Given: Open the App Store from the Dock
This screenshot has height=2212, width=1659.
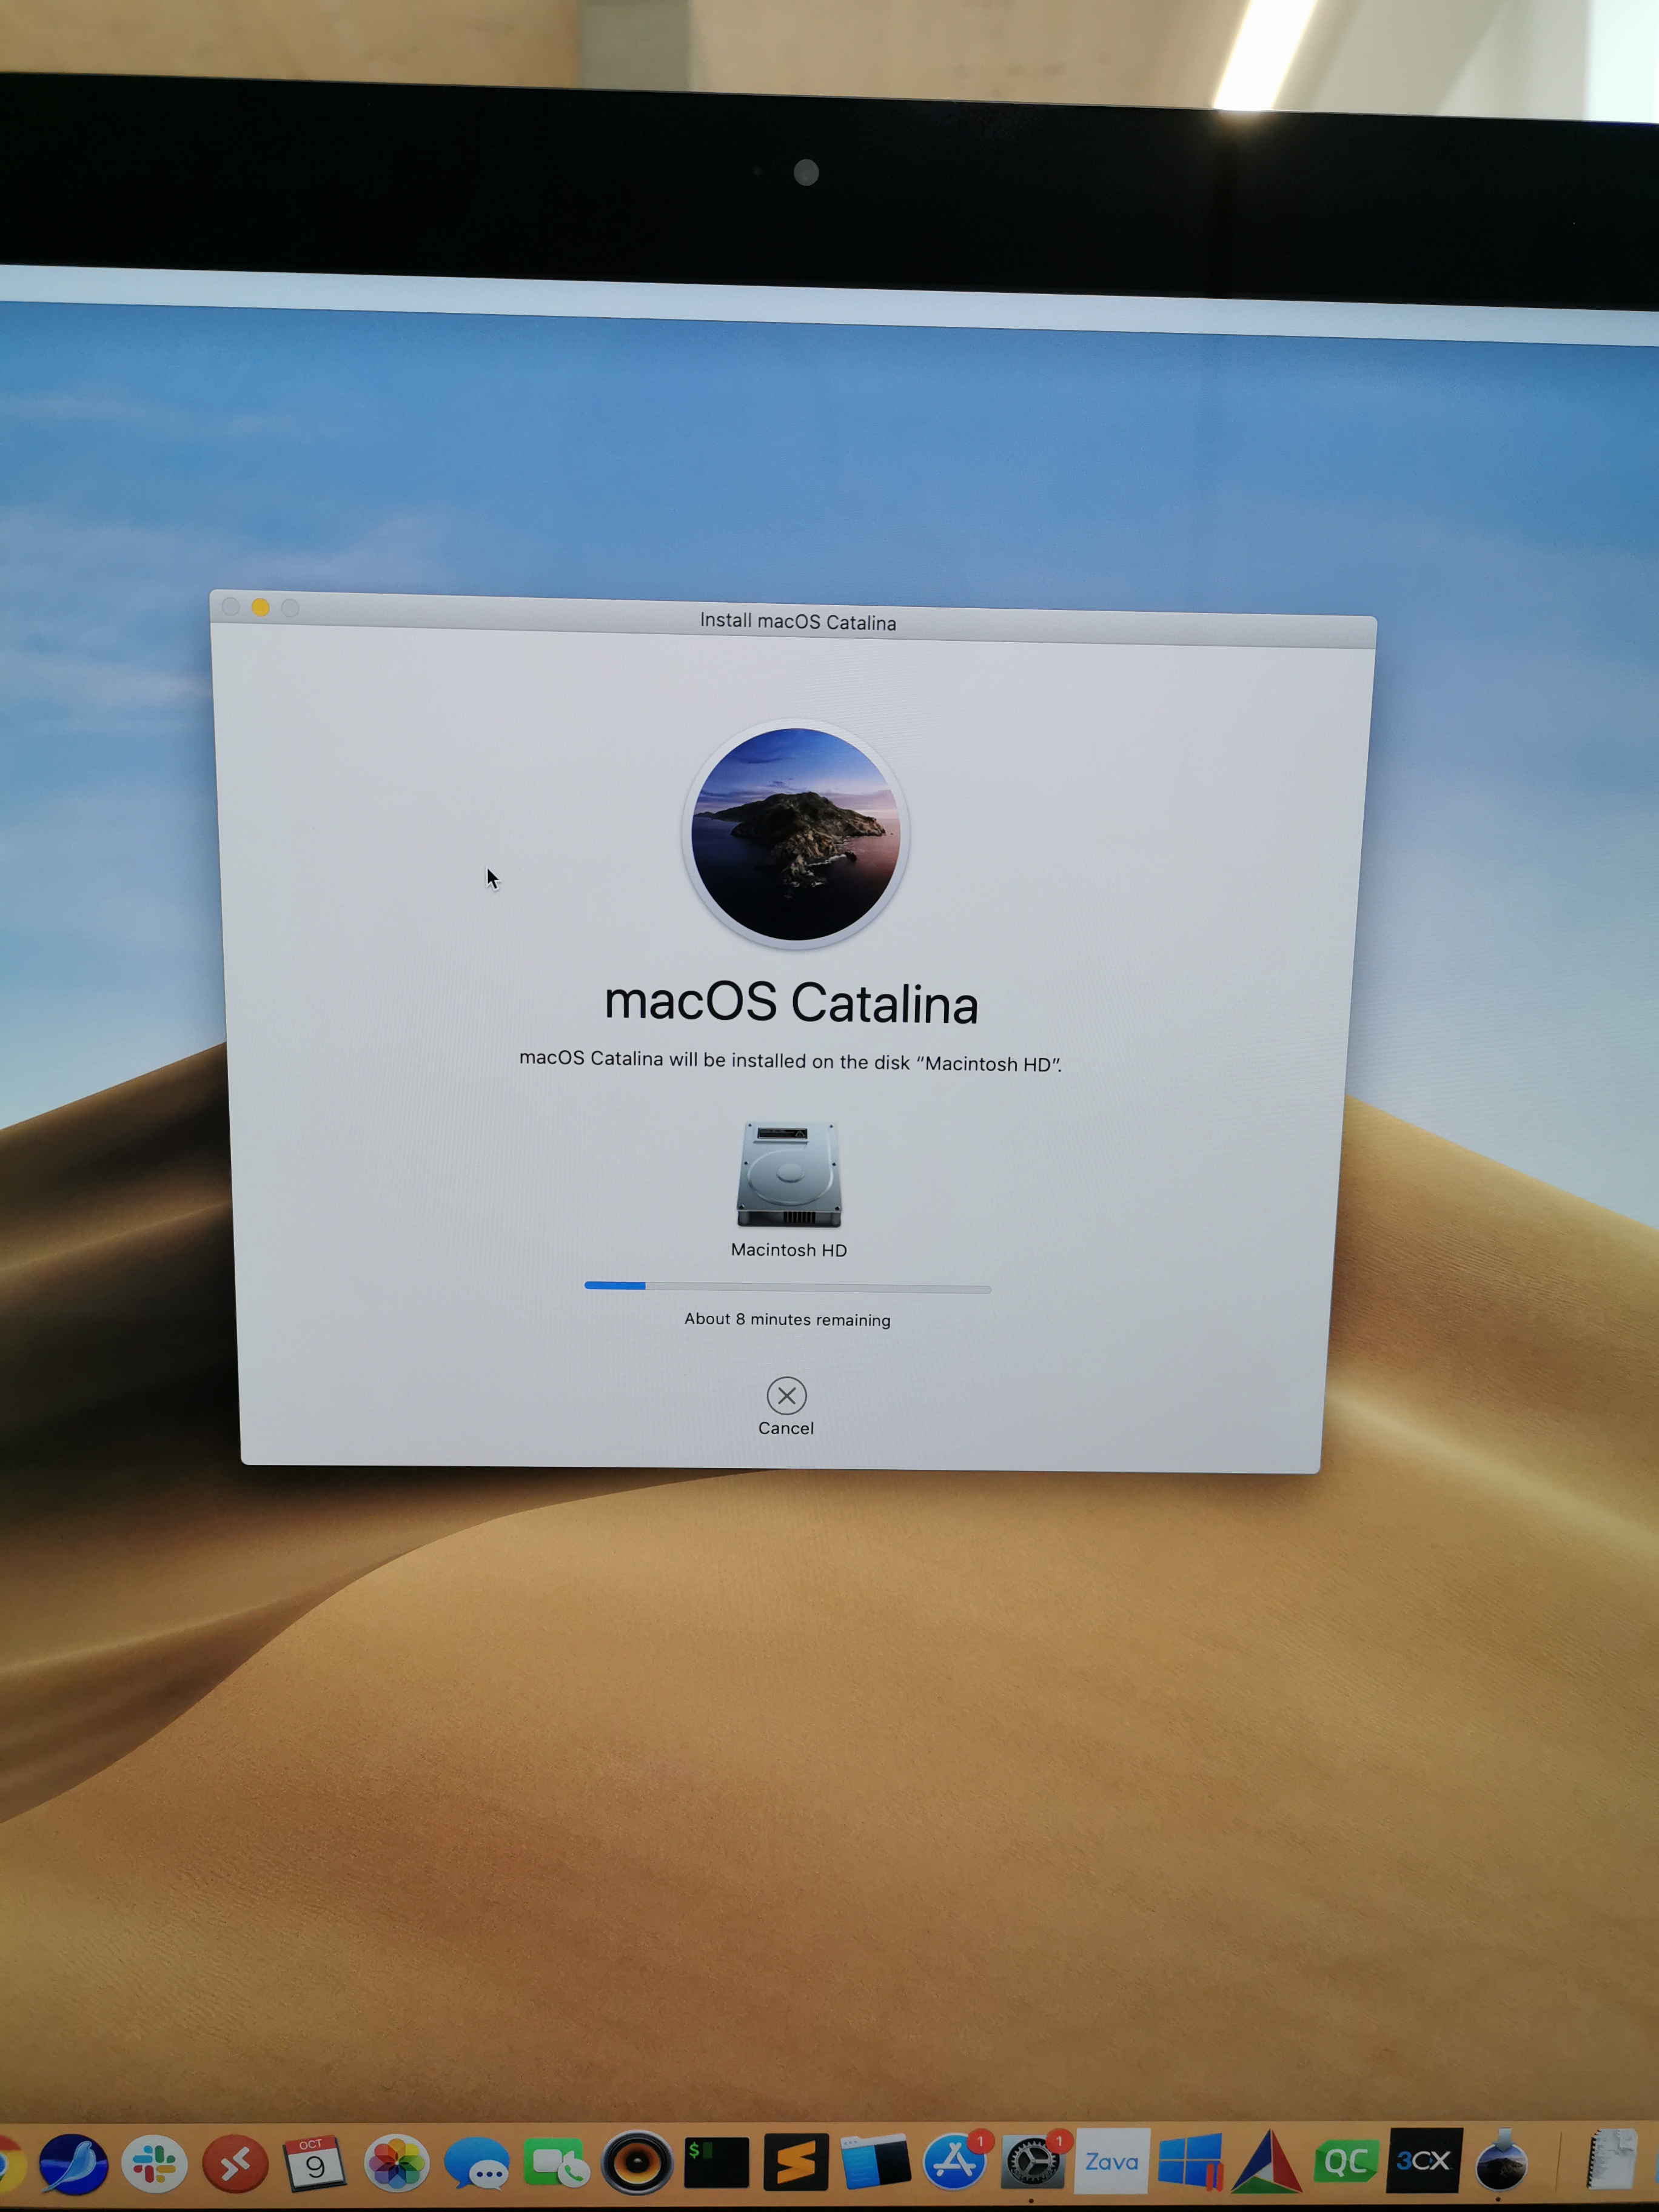Looking at the screenshot, I should (954, 2162).
